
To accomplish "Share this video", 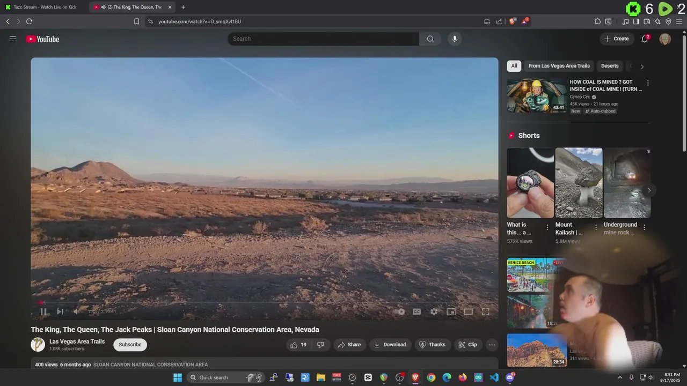I will point(349,345).
